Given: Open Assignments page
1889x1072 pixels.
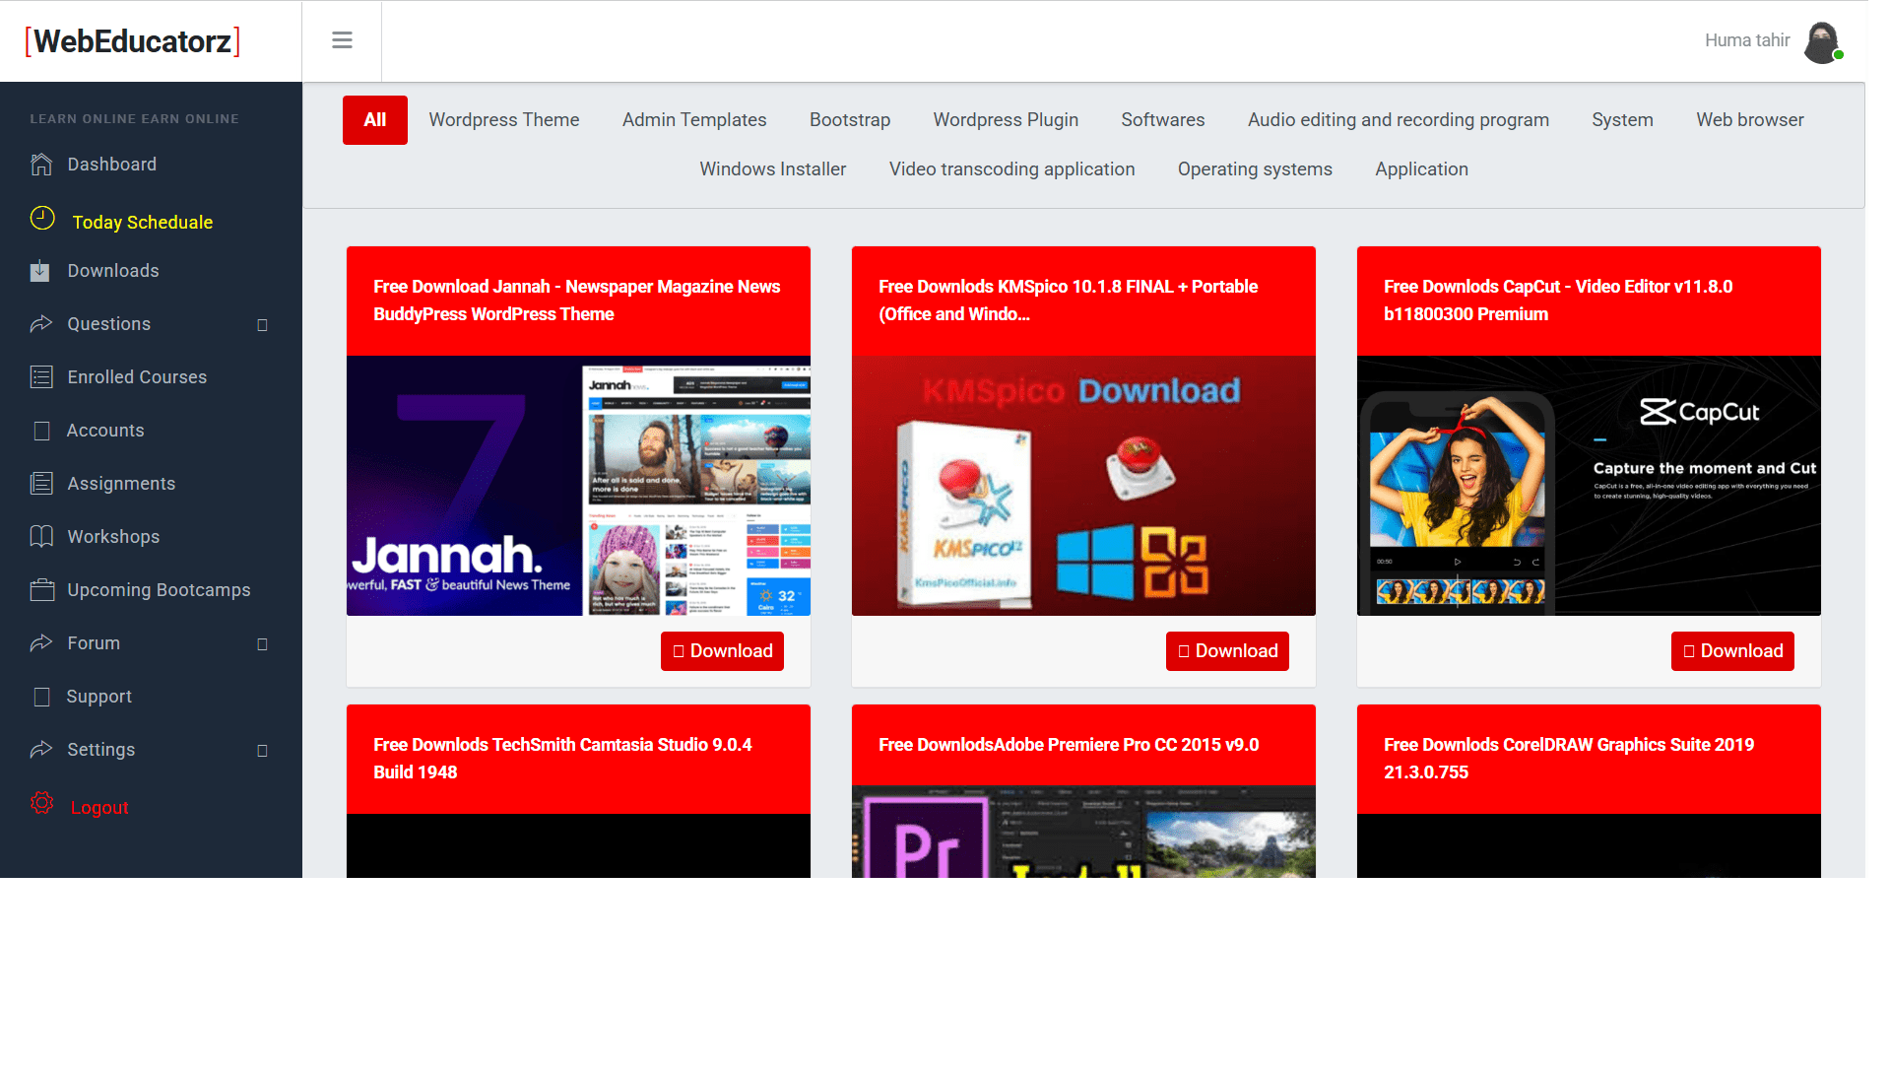Looking at the screenshot, I should 121,484.
